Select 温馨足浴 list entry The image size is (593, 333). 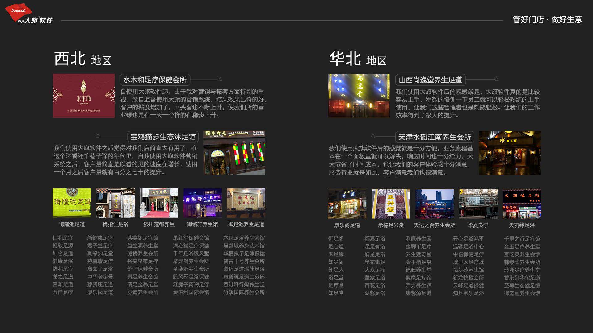tap(375, 293)
